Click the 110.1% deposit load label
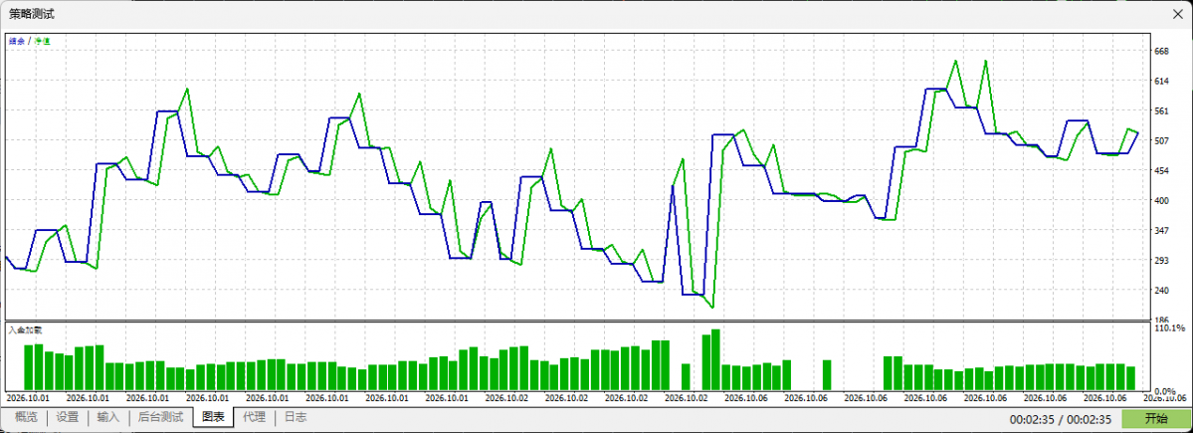 [x=1169, y=328]
